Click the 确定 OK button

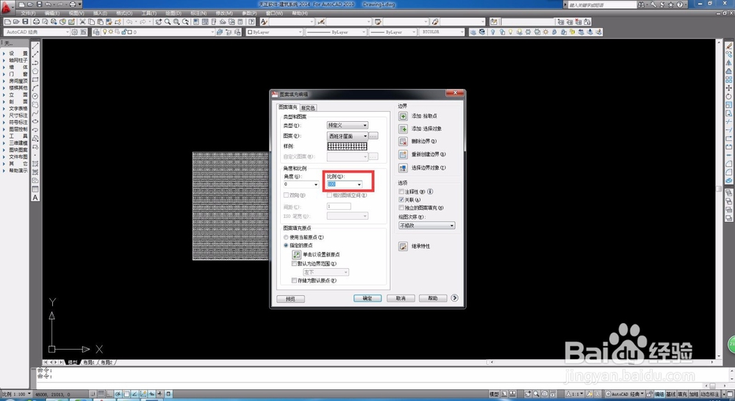tap(367, 298)
